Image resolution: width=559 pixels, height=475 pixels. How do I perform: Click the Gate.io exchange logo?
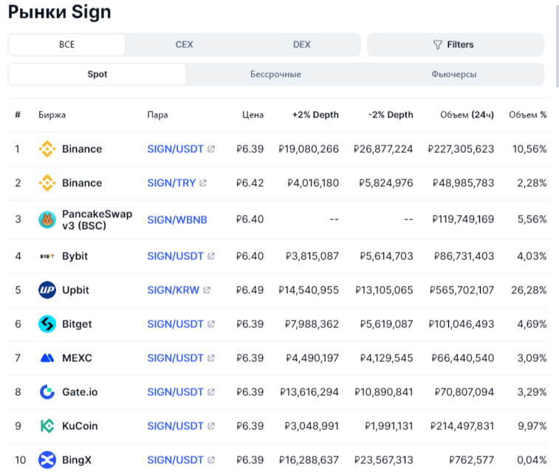pos(47,392)
